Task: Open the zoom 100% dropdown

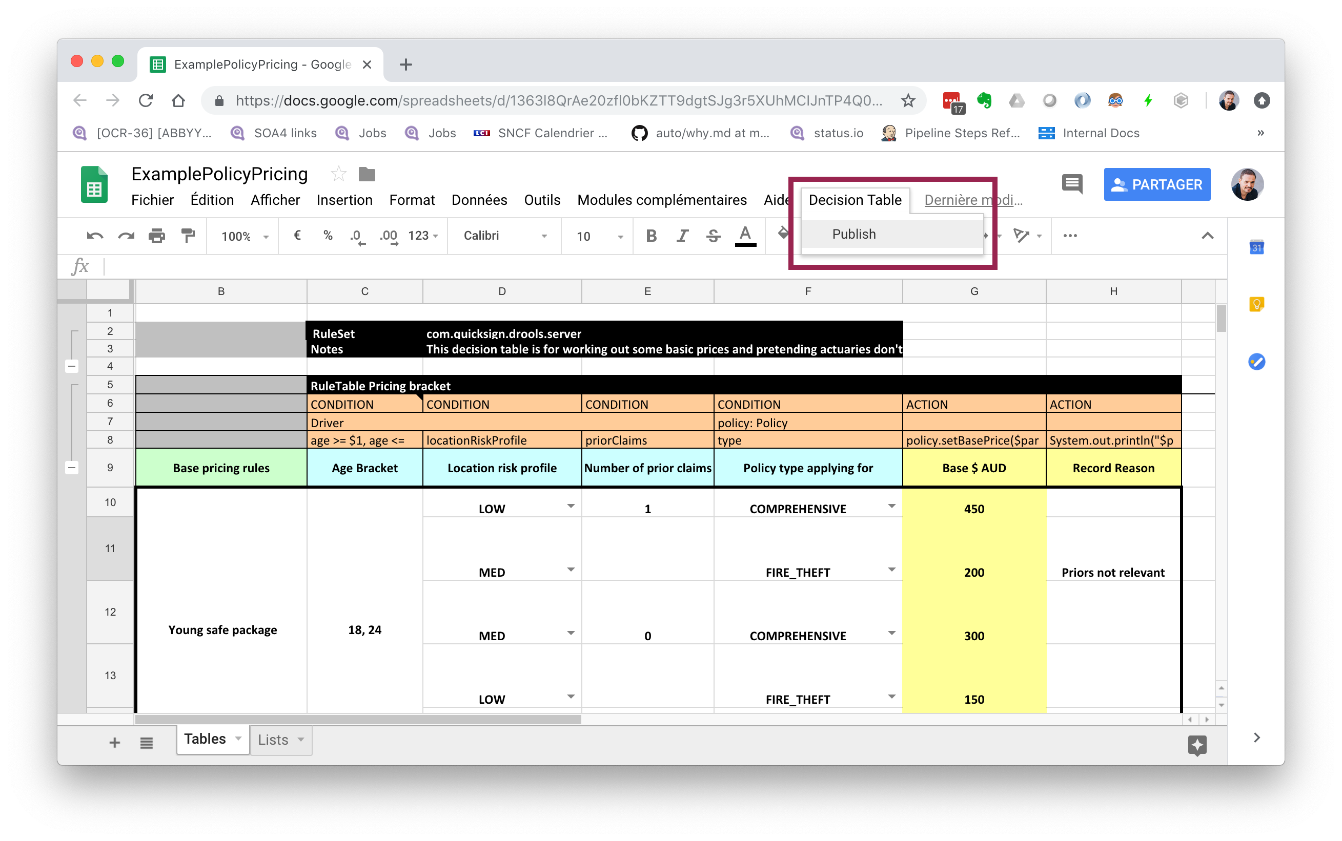Action: coord(245,236)
